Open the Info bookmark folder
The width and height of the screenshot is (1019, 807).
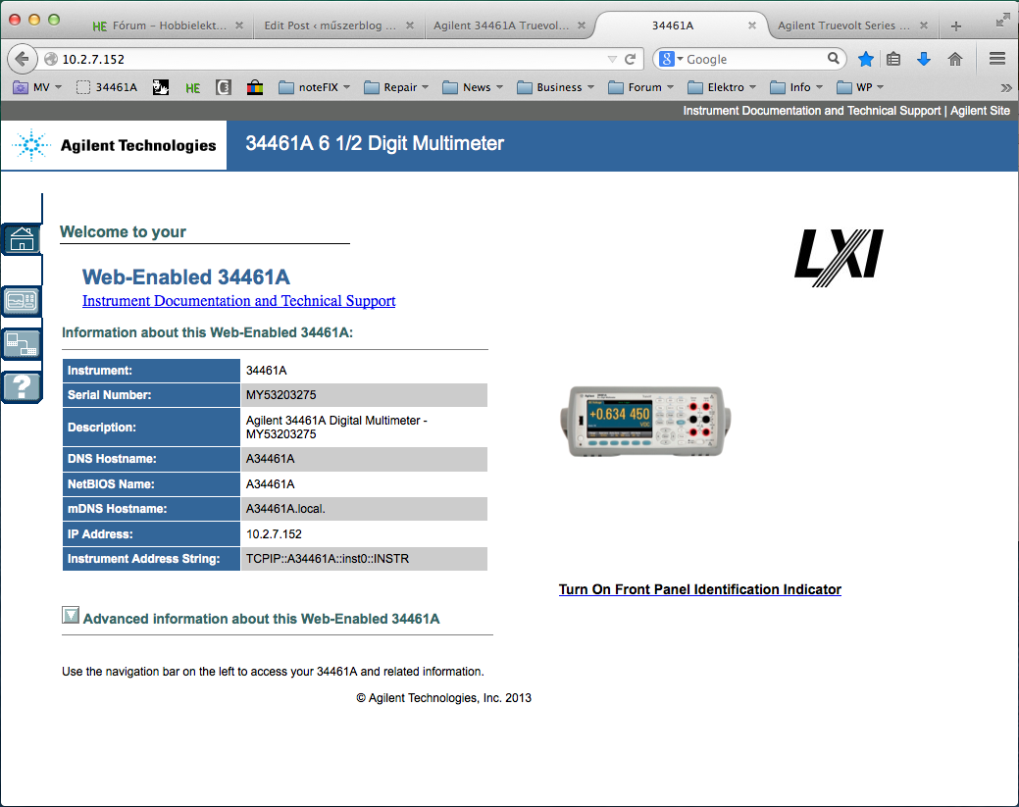[796, 87]
